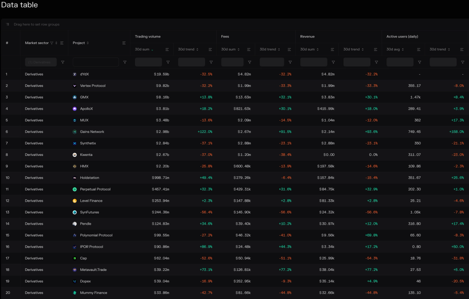
Task: Click Trading volume 30d sum filter field
Action: point(149,62)
